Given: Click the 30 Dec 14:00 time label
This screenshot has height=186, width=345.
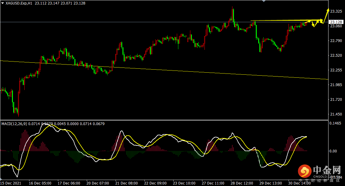Looking at the screenshot, I should pos(299,183).
